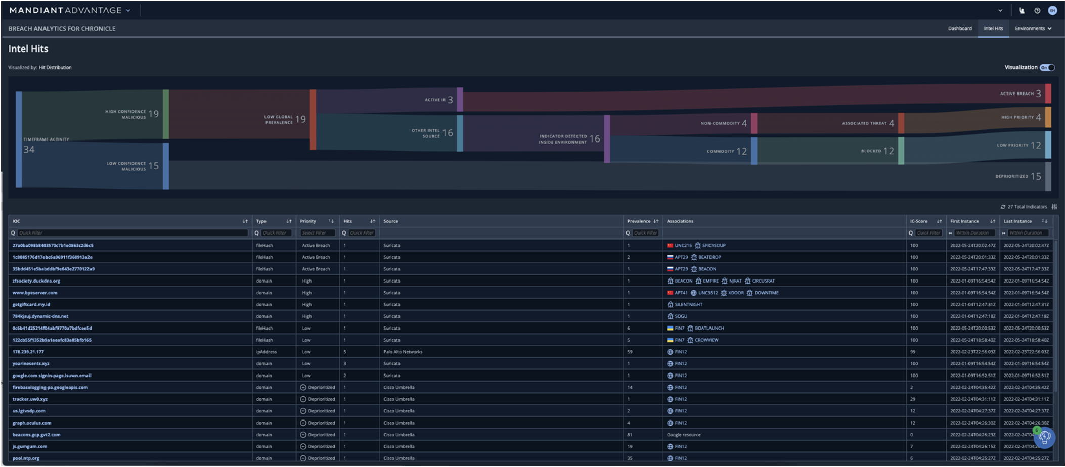Select the Non-Commodity 4 Sankey node
This screenshot has width=1065, height=467.
click(754, 123)
